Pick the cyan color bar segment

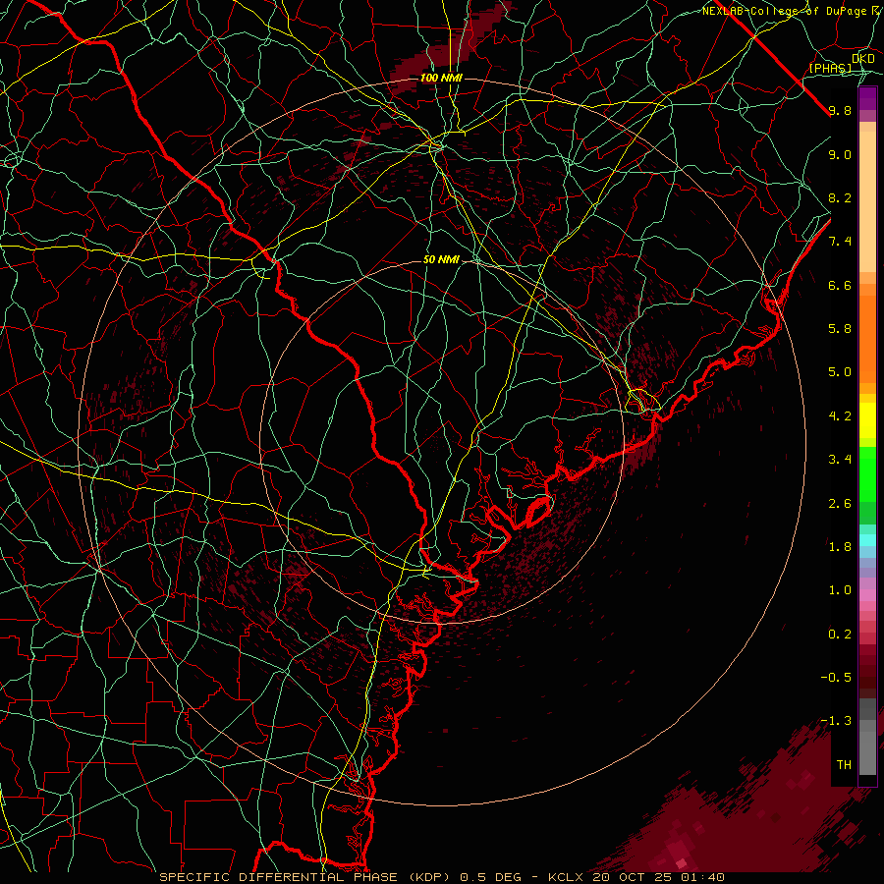coord(867,540)
